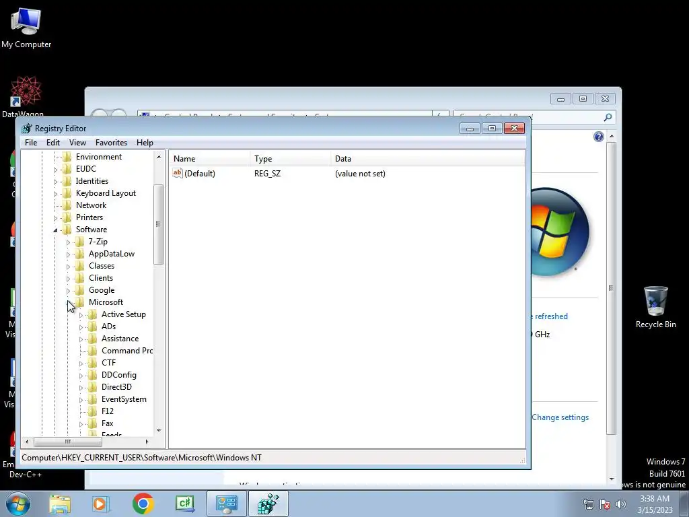
Task: Click the Action Center flag tray icon
Action: pyautogui.click(x=605, y=504)
